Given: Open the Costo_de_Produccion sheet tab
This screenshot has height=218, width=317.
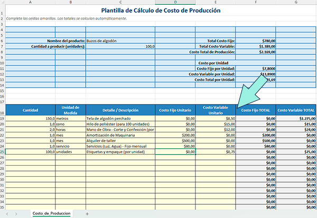Looking at the screenshot, I should point(52,213).
